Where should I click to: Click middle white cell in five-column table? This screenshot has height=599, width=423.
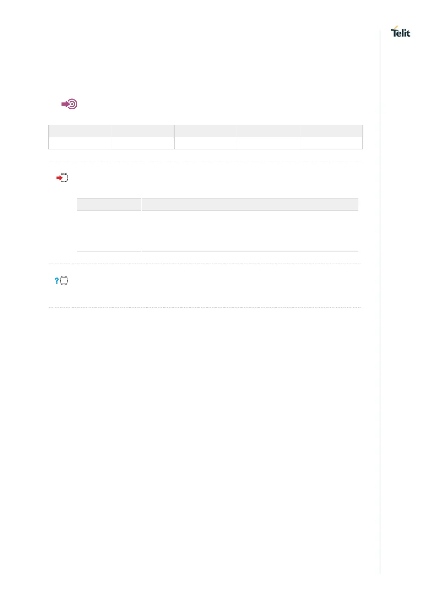tap(206, 143)
